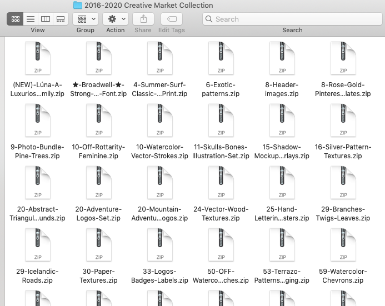Switch to list view
Screen dimensions: 385x306
click(x=31, y=19)
